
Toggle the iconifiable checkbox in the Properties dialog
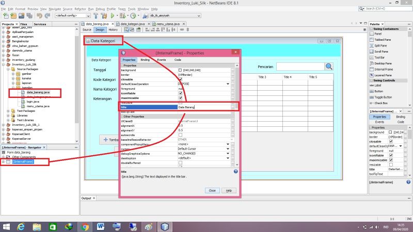180,93
